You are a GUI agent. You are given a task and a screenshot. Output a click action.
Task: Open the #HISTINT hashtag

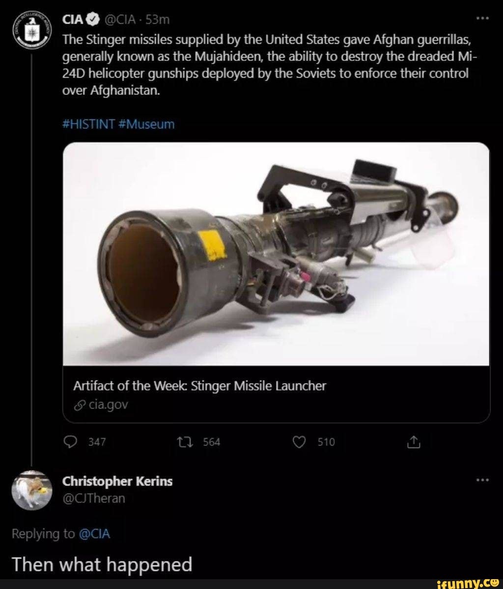click(x=90, y=124)
